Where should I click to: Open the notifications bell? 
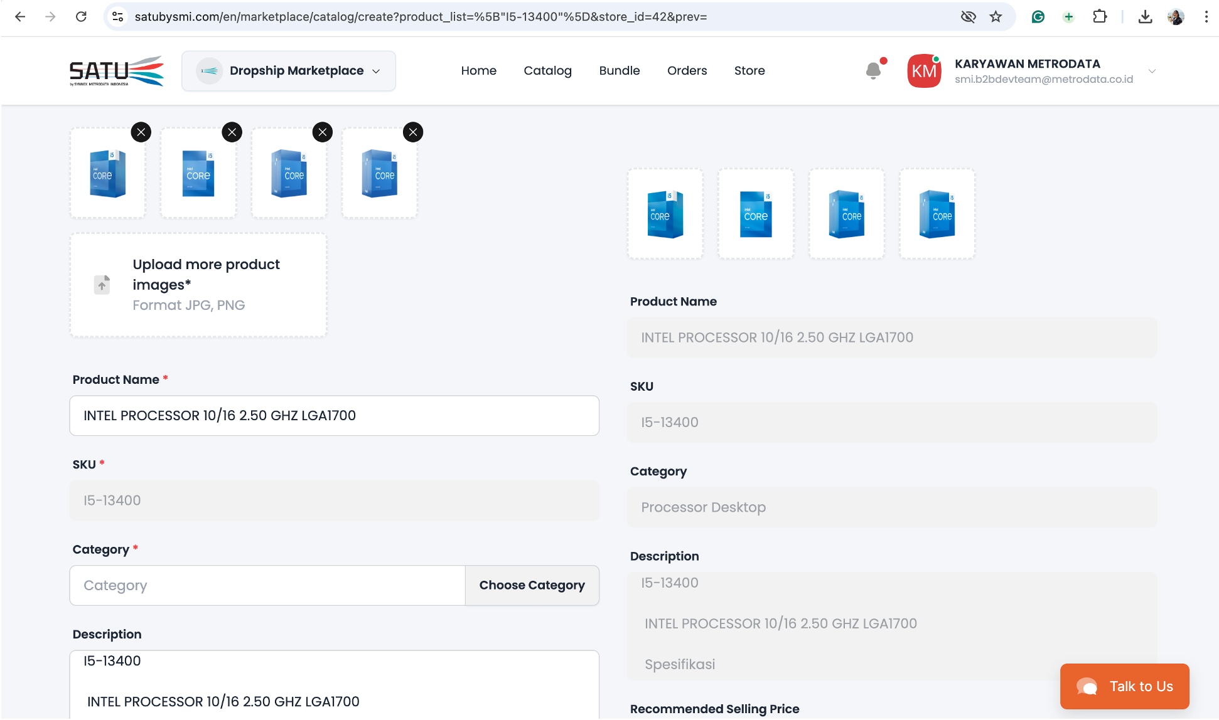[873, 71]
